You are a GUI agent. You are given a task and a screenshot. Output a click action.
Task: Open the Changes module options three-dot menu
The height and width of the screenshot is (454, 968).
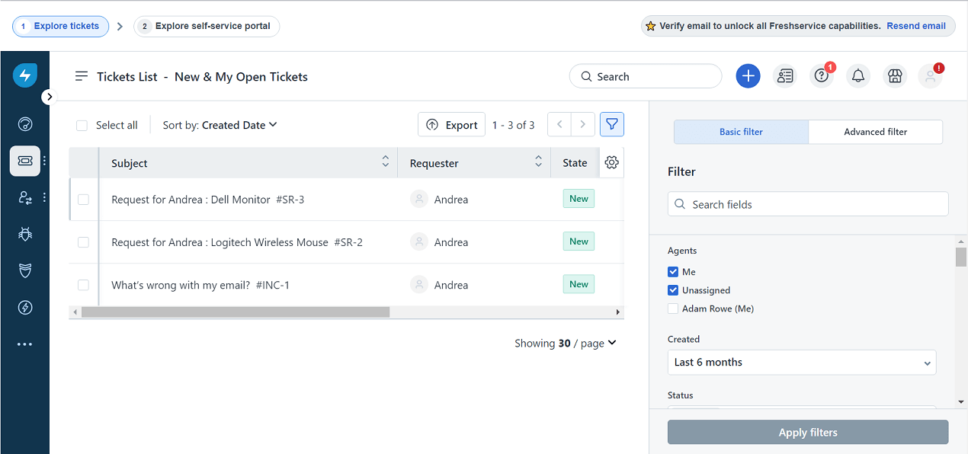45,197
